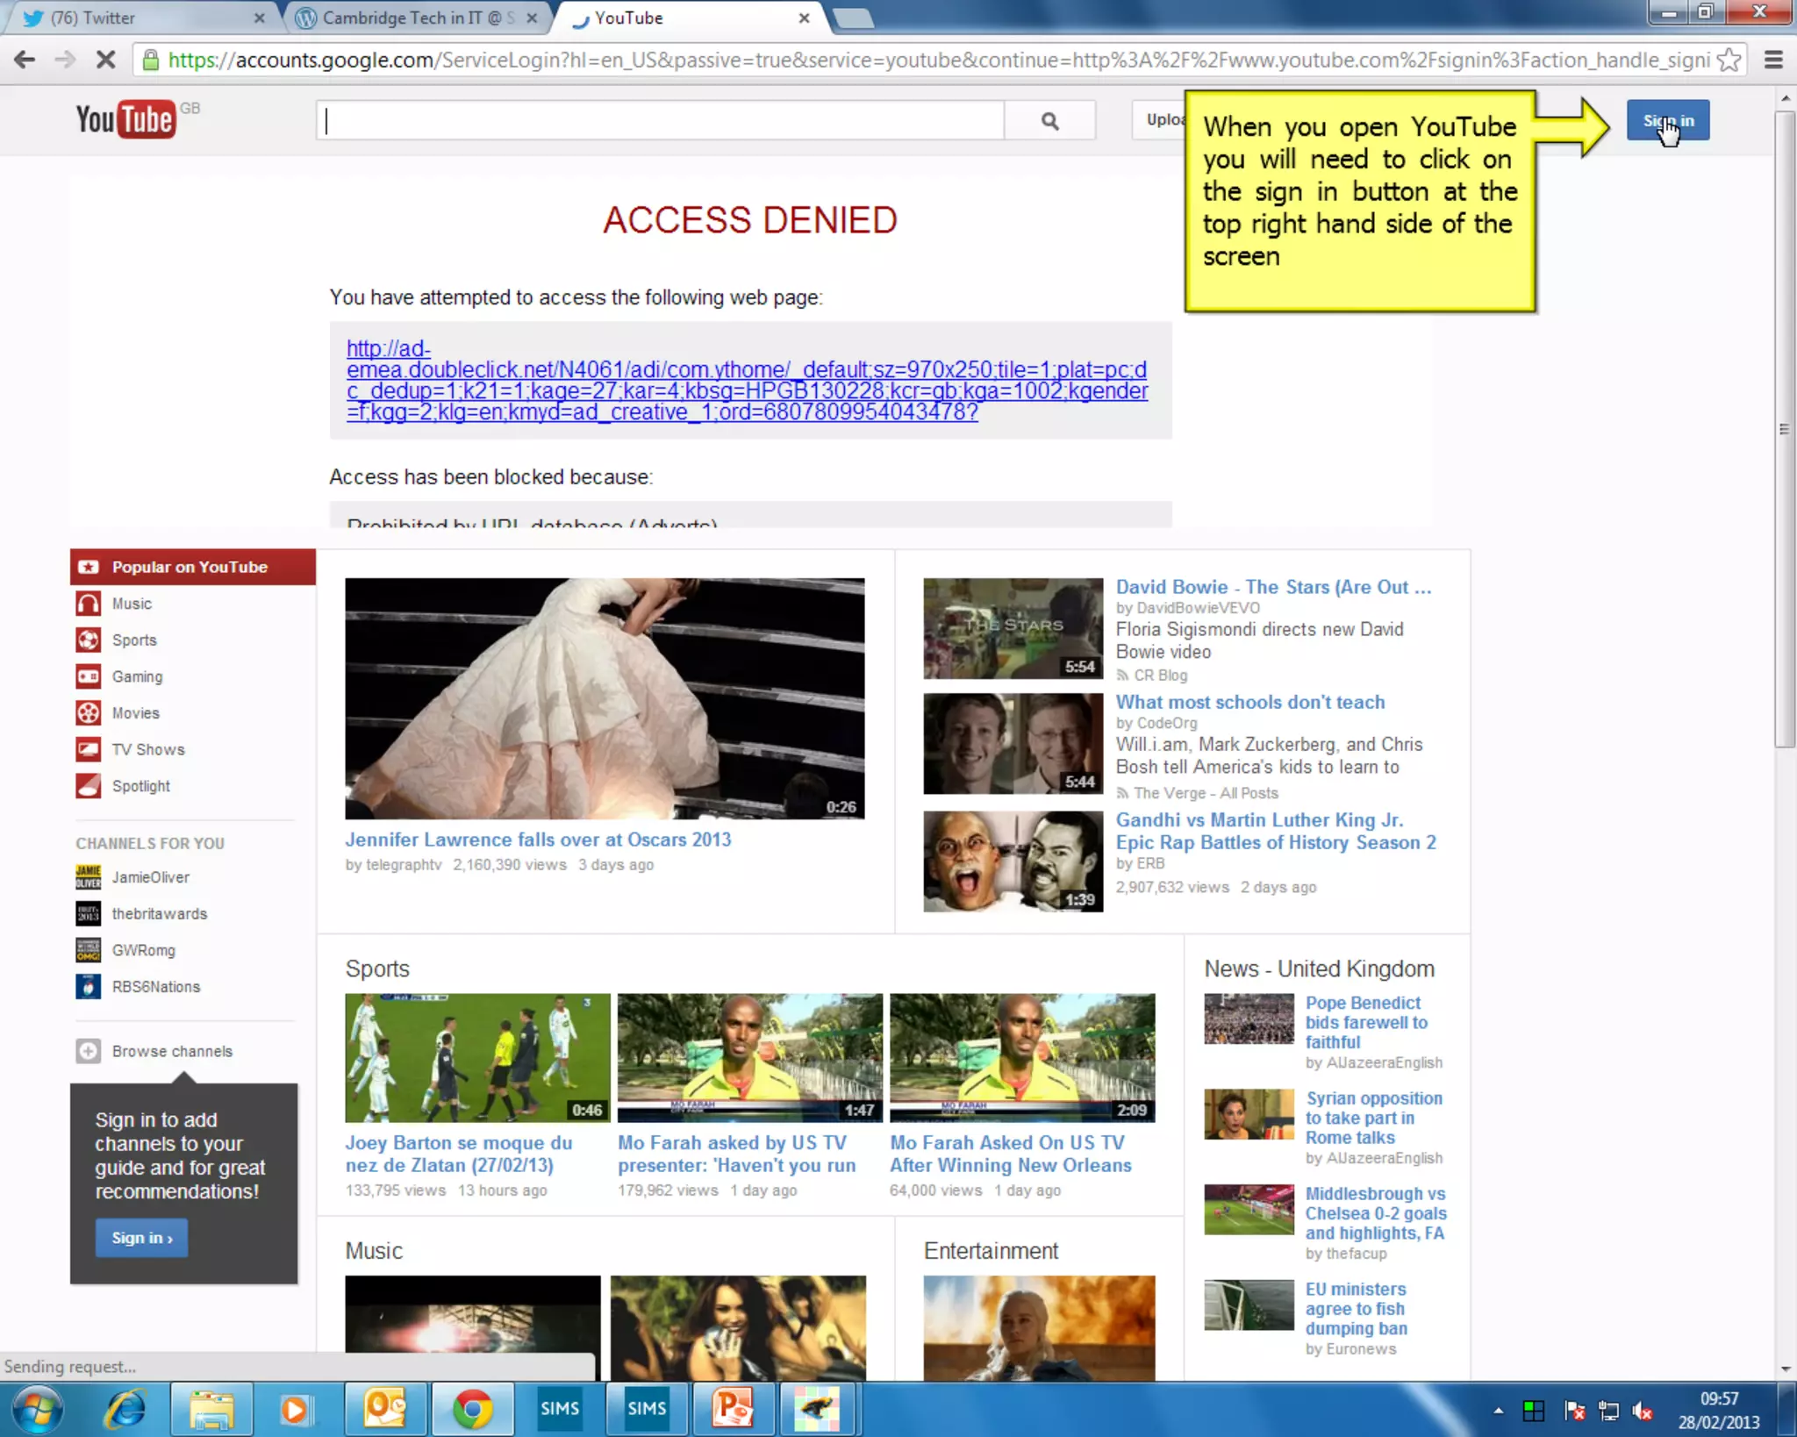The width and height of the screenshot is (1797, 1437).
Task: Open the Music category icon in sidebar
Action: click(89, 604)
